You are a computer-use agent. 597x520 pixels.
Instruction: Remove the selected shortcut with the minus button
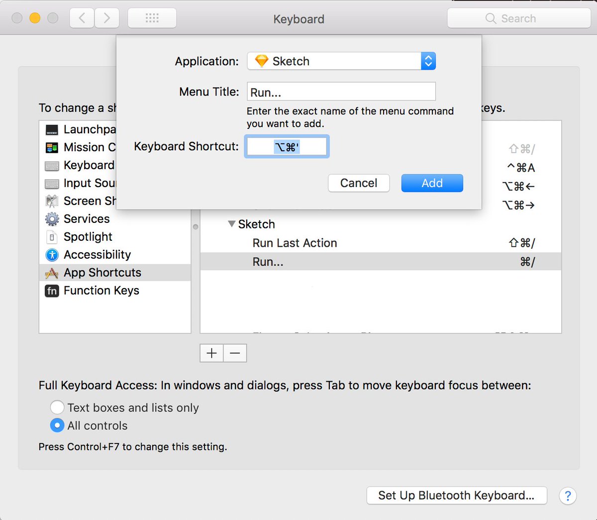[235, 353]
